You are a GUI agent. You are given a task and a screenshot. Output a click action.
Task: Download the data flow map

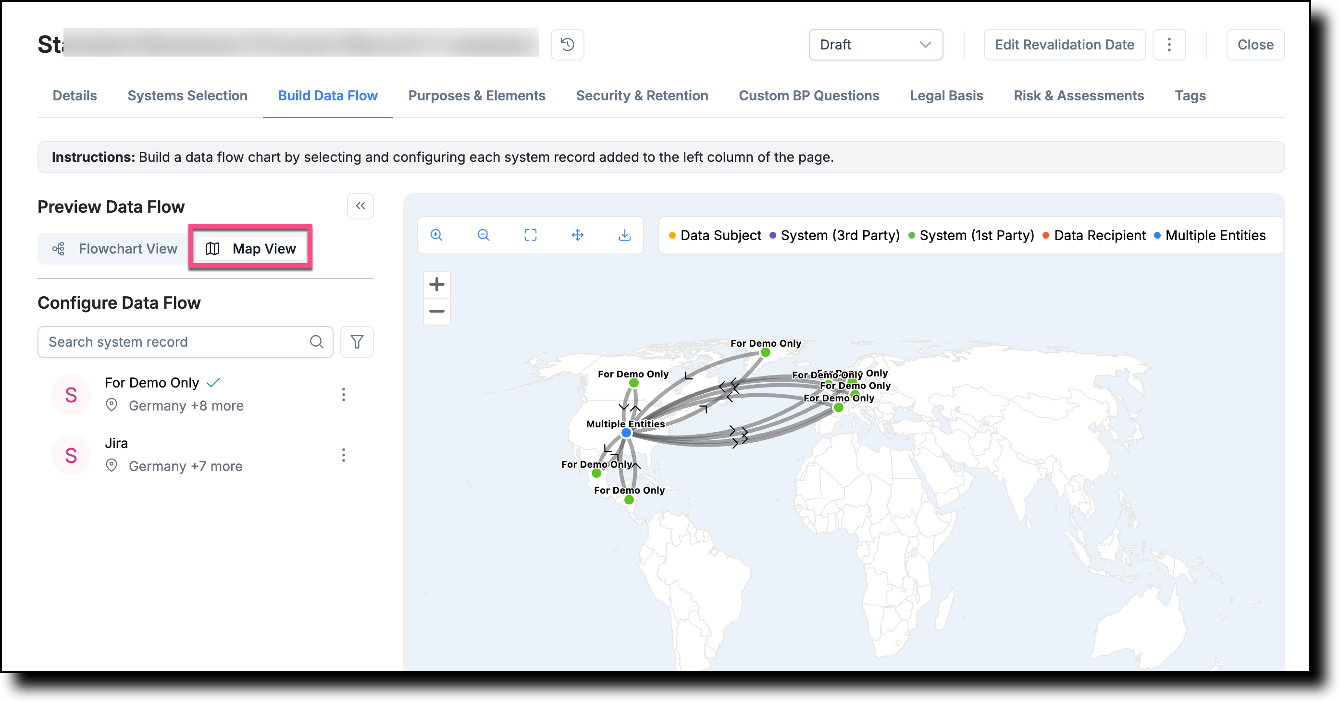click(x=625, y=235)
